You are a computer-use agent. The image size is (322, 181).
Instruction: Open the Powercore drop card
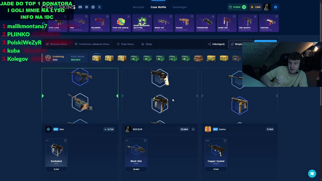click(206, 23)
